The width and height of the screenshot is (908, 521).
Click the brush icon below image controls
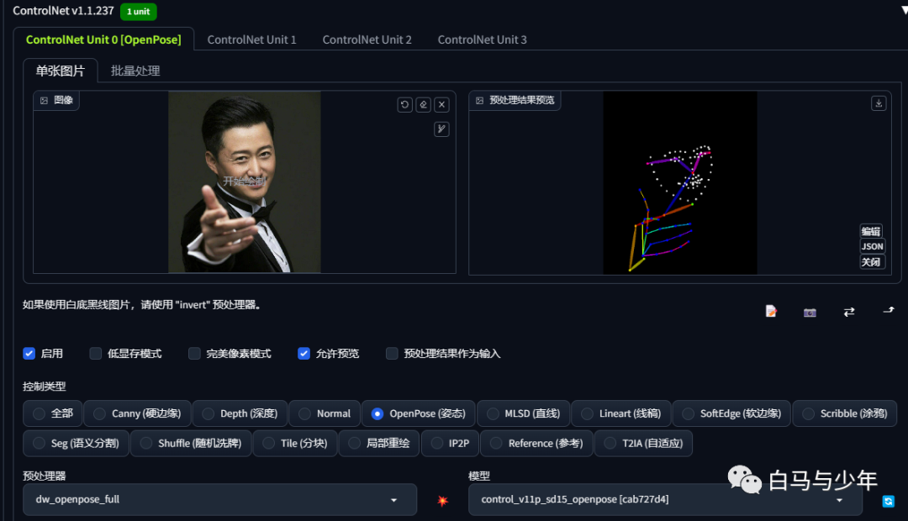(x=442, y=129)
